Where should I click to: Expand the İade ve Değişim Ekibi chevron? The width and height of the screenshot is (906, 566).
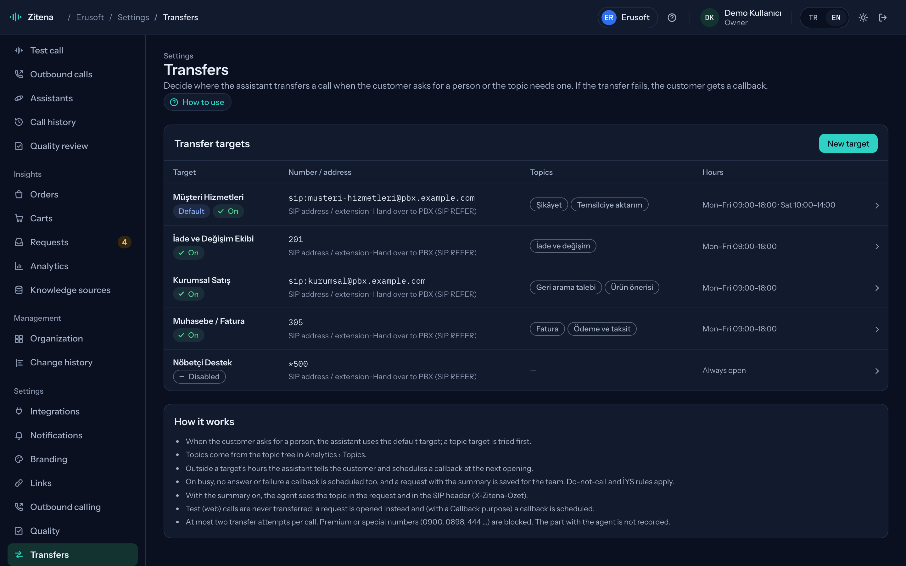click(877, 246)
